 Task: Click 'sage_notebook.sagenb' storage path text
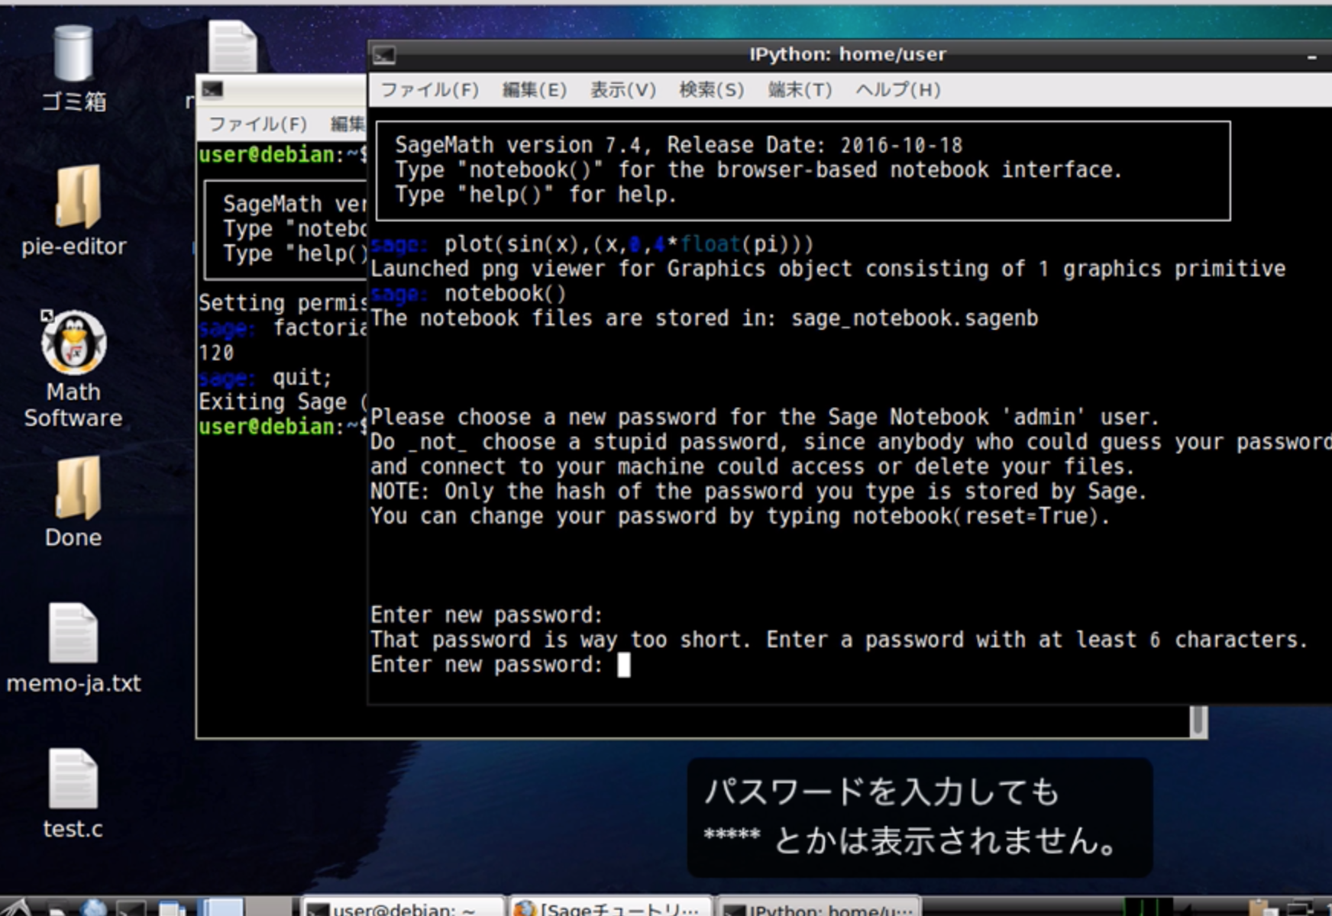pos(914,318)
